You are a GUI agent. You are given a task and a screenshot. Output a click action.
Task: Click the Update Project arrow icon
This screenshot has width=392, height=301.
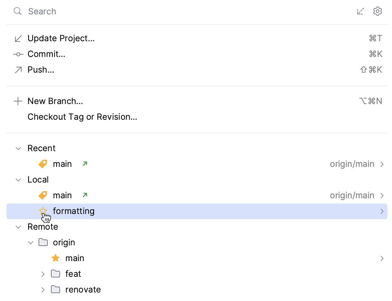click(18, 39)
